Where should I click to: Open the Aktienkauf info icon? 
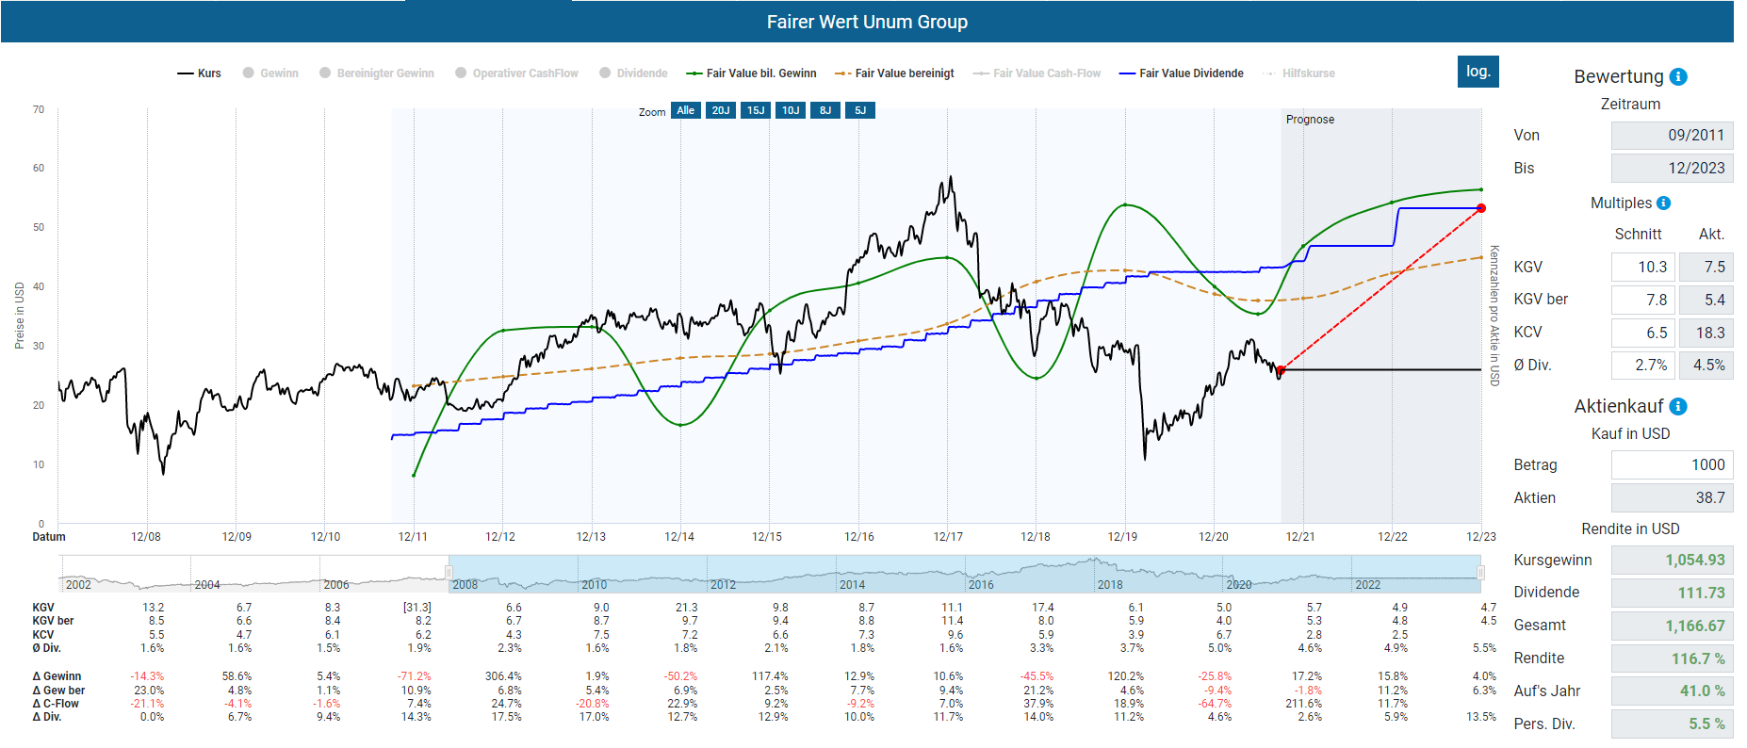[x=1678, y=407]
